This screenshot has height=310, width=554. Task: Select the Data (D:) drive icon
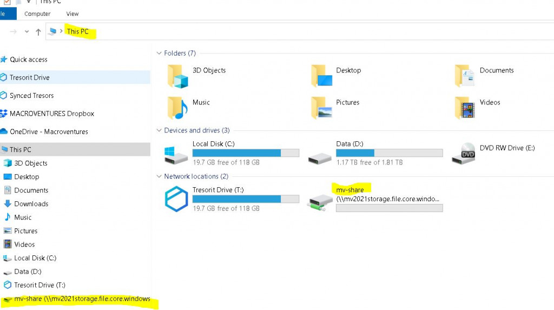point(320,159)
